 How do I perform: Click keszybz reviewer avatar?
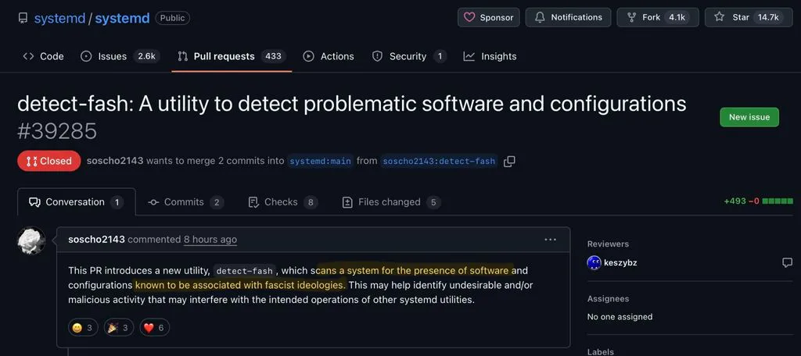tap(594, 262)
